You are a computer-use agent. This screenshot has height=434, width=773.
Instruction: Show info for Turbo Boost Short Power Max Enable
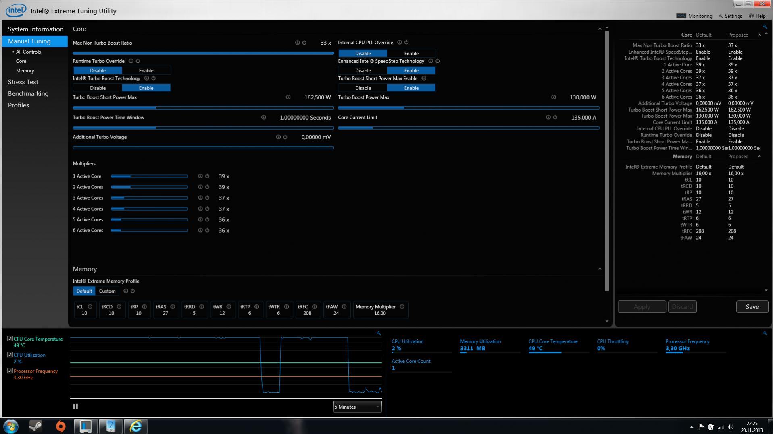point(424,79)
